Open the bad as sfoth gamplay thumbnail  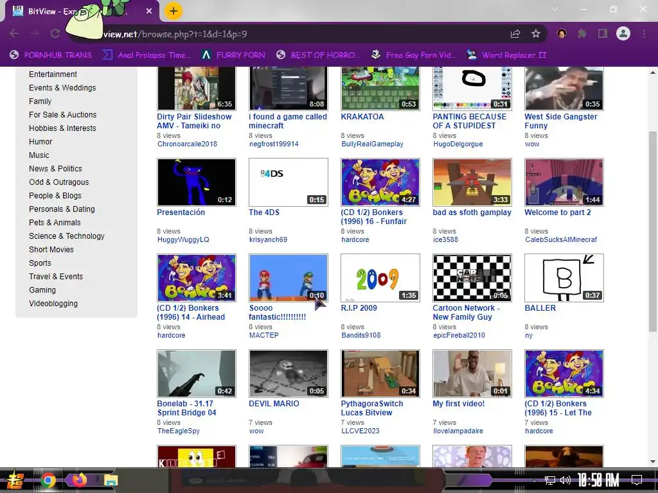(472, 182)
